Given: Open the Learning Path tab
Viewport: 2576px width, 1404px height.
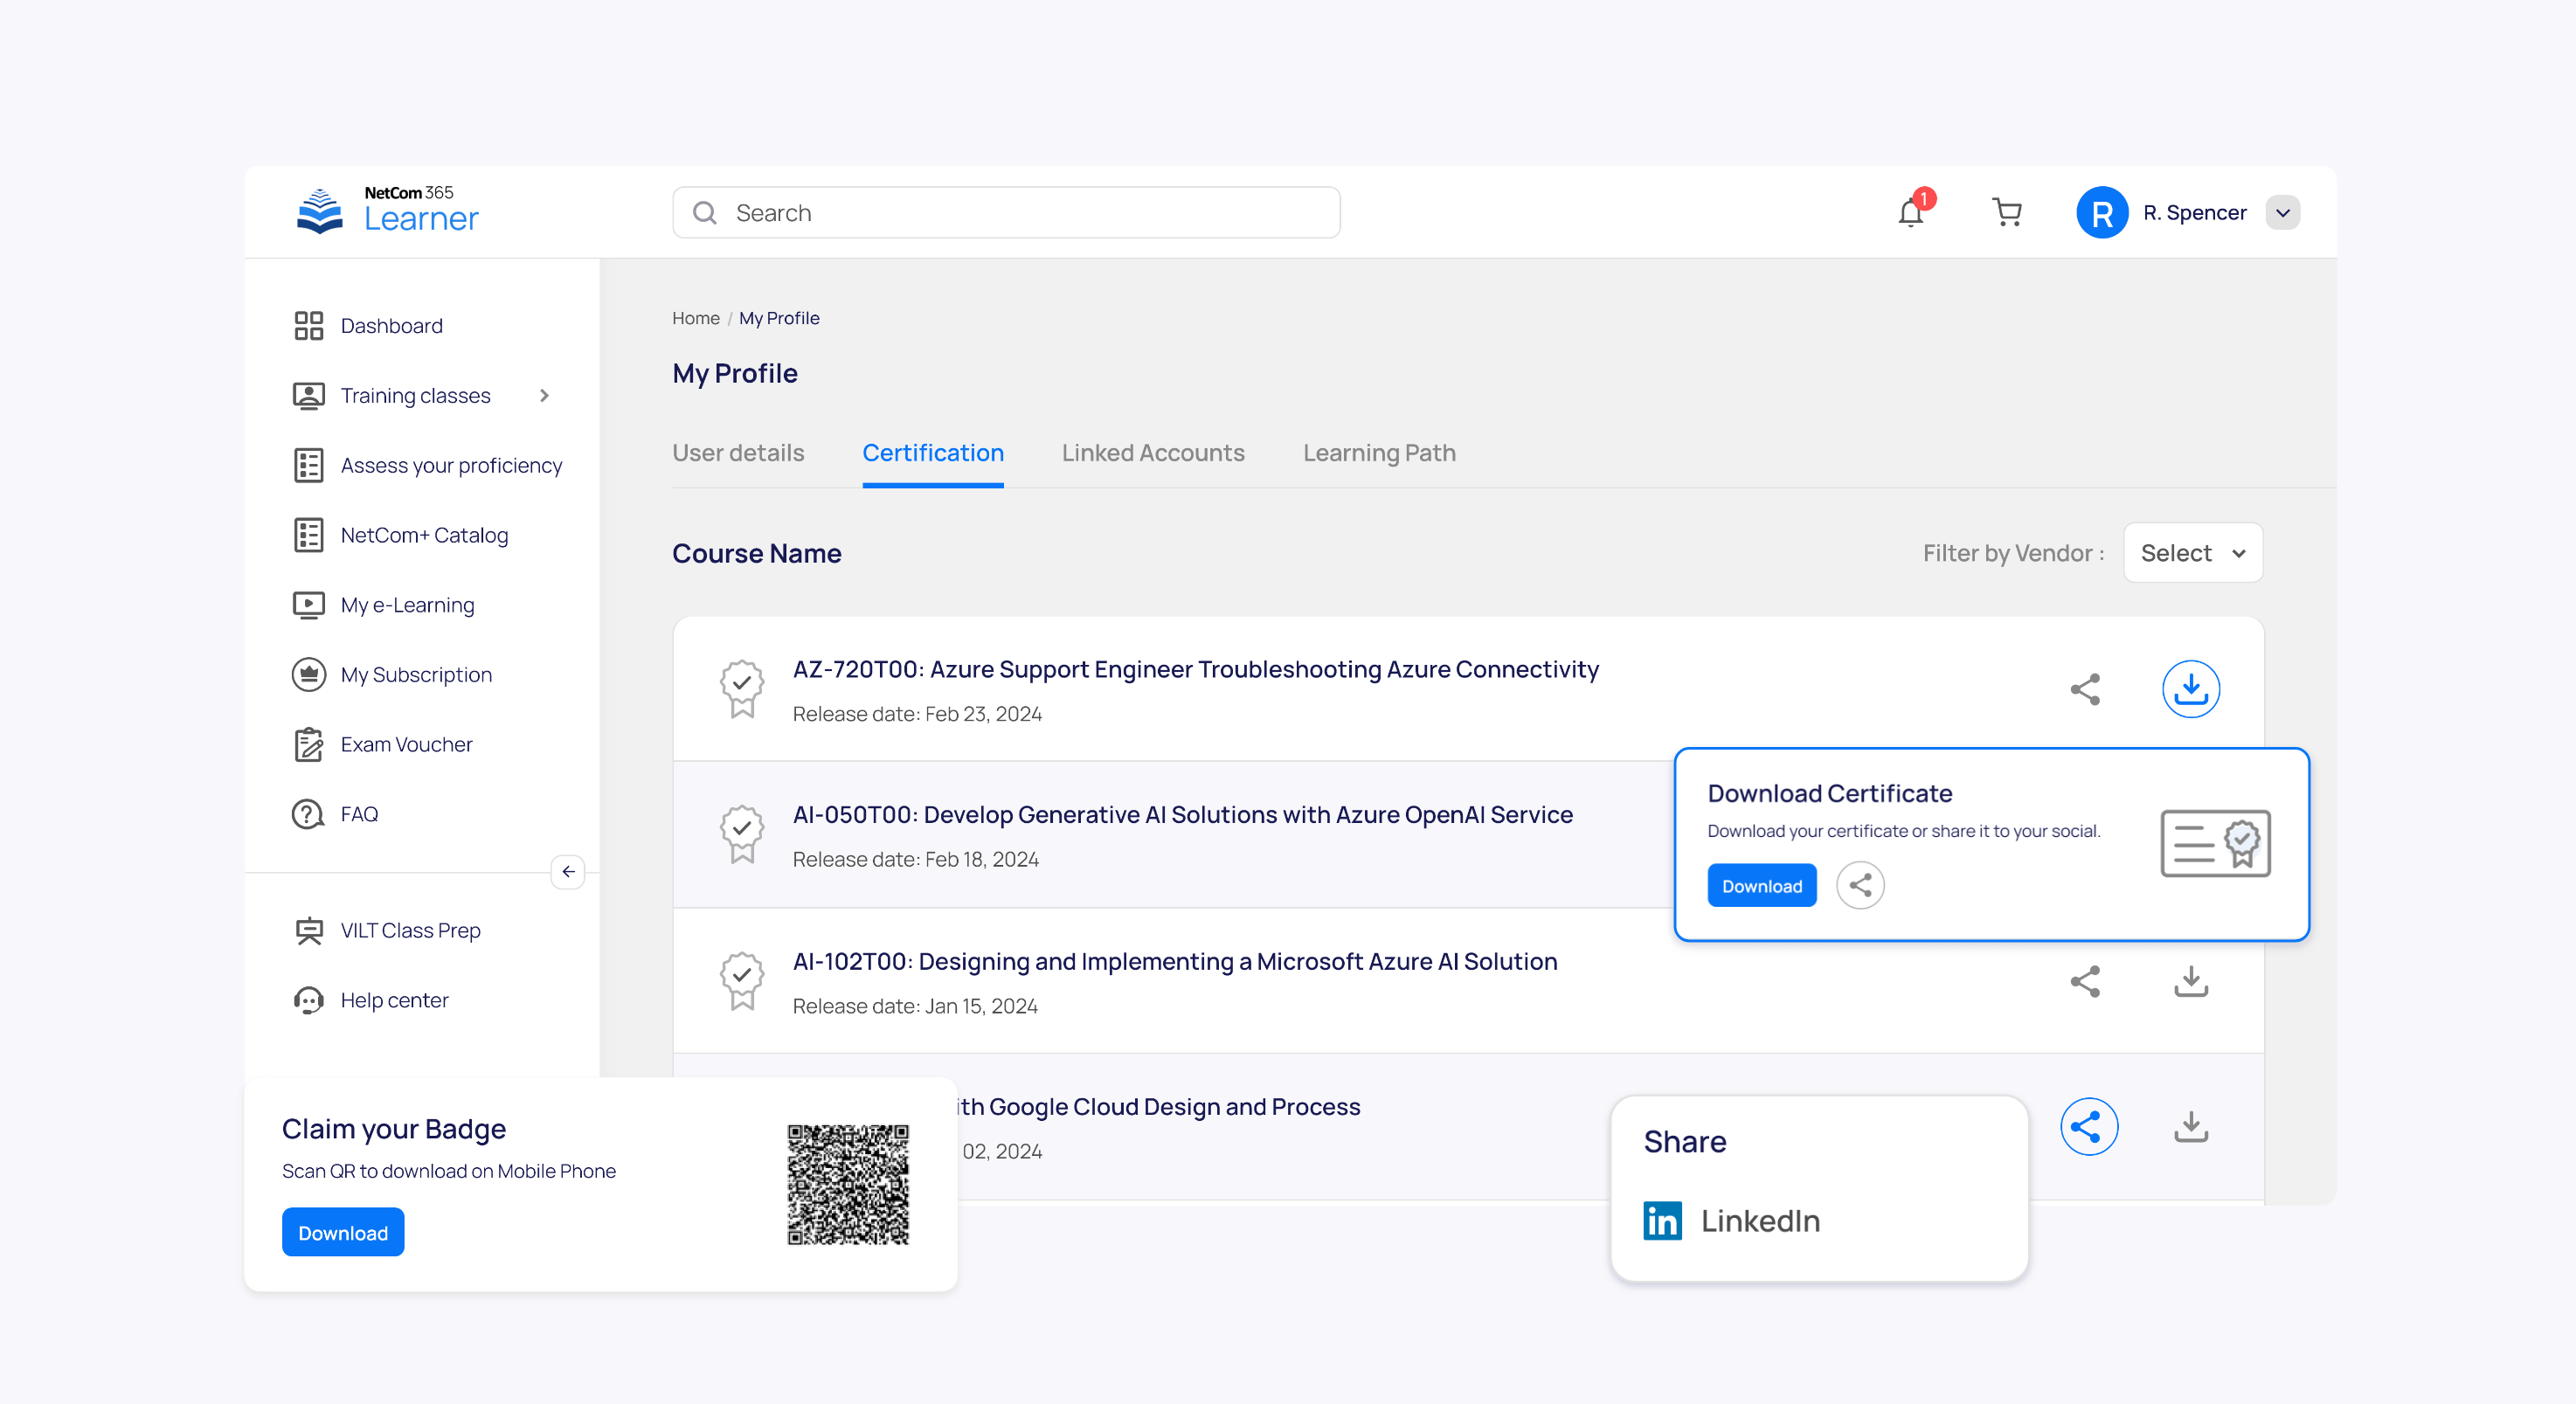Looking at the screenshot, I should coord(1379,453).
